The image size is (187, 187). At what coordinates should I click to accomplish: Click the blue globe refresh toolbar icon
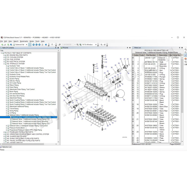tap(11, 45)
